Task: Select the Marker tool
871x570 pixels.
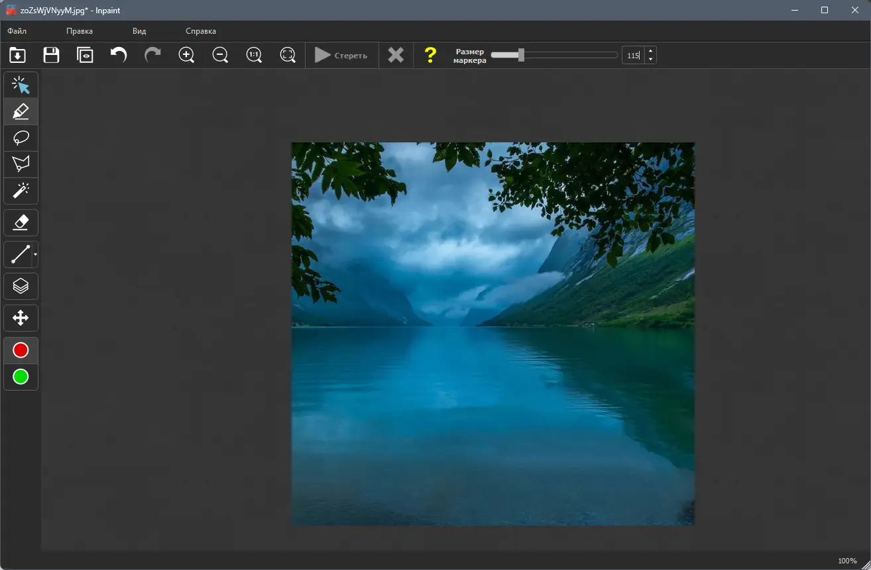Action: (21, 111)
